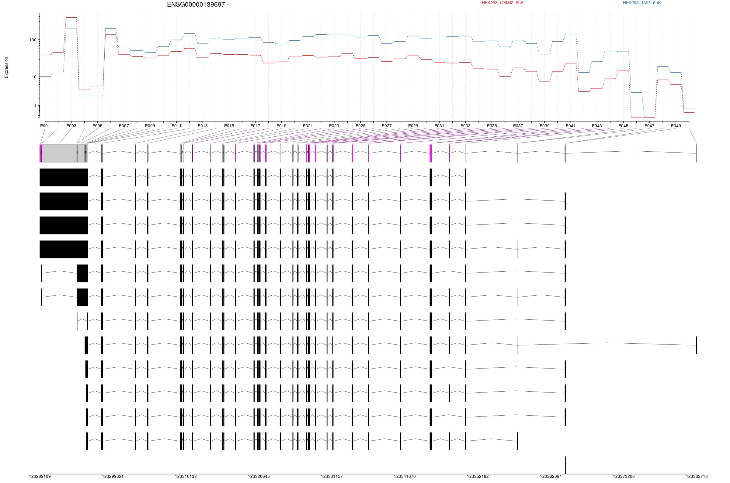The width and height of the screenshot is (730, 483).
Task: Click exon bin label E037
Action: (x=518, y=126)
